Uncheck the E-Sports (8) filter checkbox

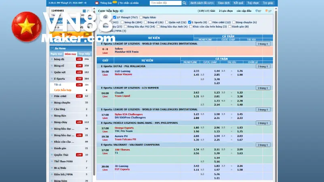tap(190, 22)
